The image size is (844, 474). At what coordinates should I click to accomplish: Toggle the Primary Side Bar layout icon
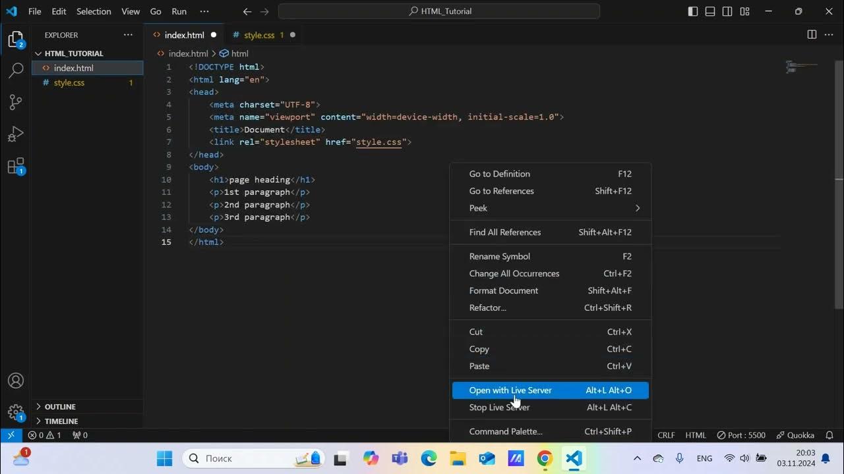click(693, 11)
